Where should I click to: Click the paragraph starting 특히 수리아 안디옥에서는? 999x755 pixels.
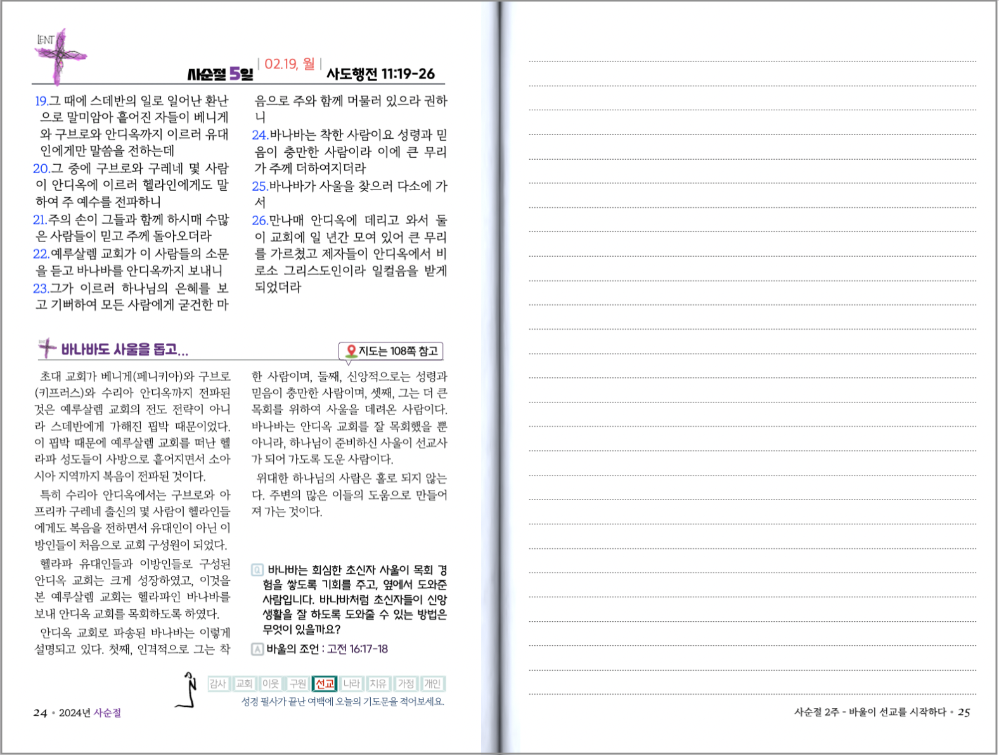click(132, 519)
